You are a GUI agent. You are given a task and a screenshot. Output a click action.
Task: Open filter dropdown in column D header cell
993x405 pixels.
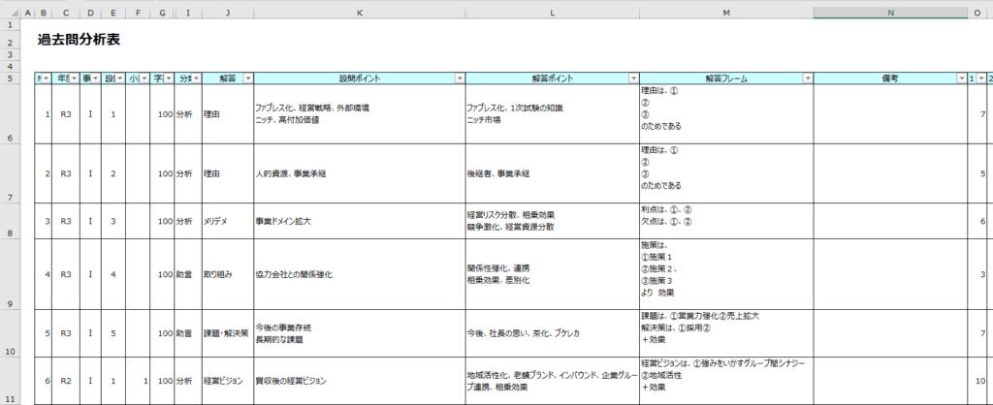click(x=96, y=78)
